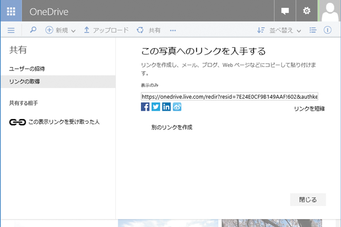Open the messaging chat bubble icon
The height and width of the screenshot is (227, 341).
pyautogui.click(x=285, y=11)
